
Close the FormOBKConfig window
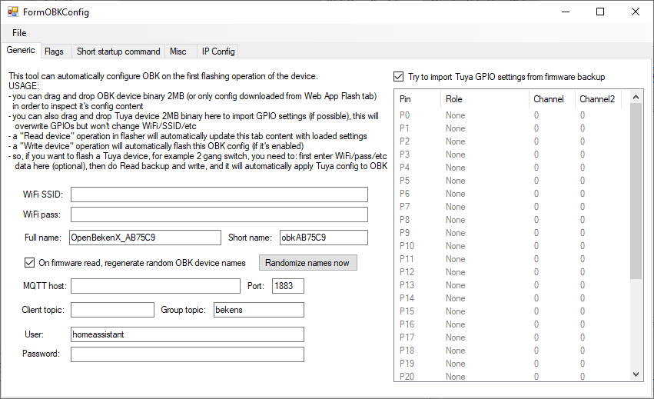[x=636, y=12]
